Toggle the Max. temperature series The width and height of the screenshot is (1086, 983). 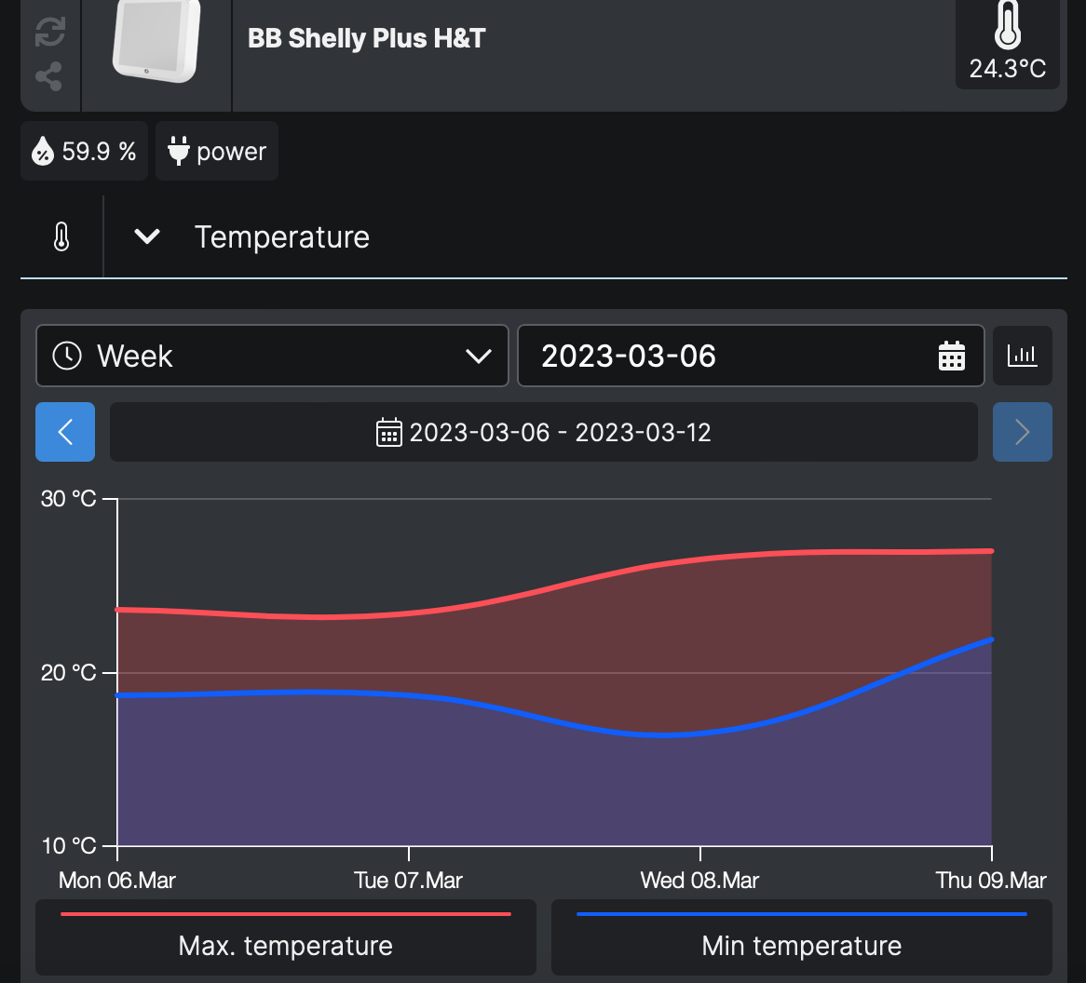[286, 936]
